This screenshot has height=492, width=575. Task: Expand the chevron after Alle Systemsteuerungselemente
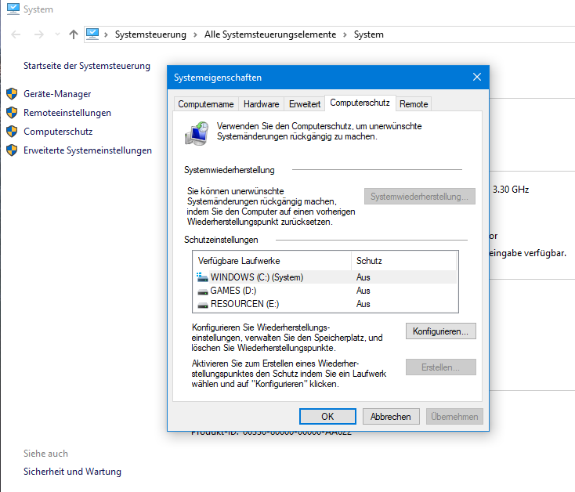pyautogui.click(x=345, y=34)
